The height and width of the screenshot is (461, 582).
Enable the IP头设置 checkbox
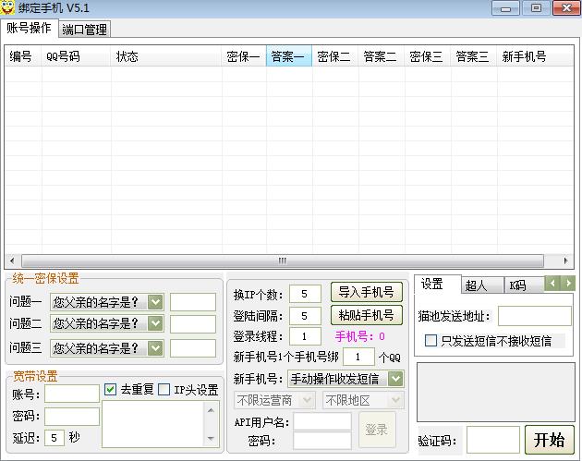point(164,389)
